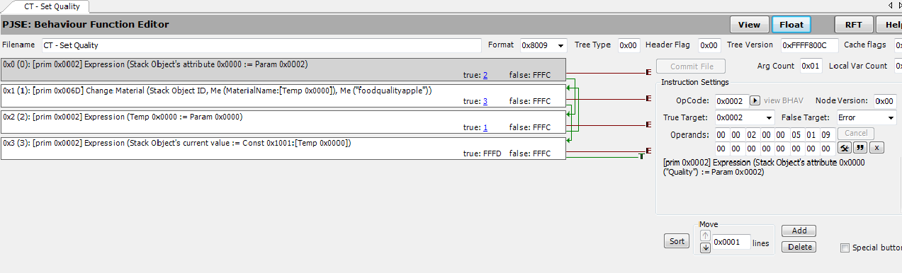Screen dimensions: 902x273
Task: Move instruction down with the down arrow
Action: click(705, 248)
